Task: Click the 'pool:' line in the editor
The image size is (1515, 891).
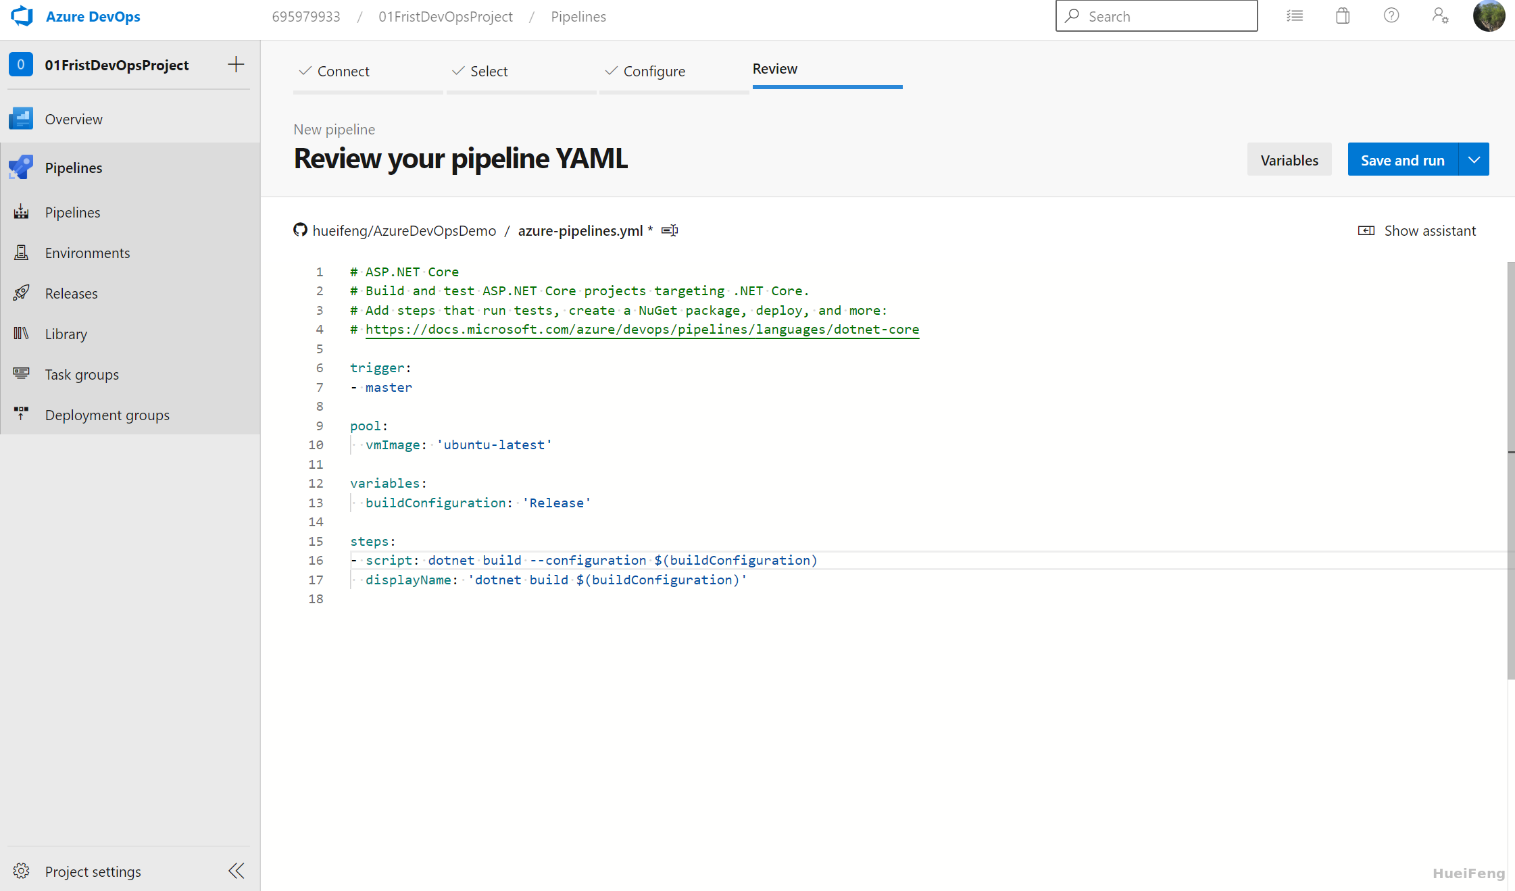Action: pyautogui.click(x=369, y=426)
